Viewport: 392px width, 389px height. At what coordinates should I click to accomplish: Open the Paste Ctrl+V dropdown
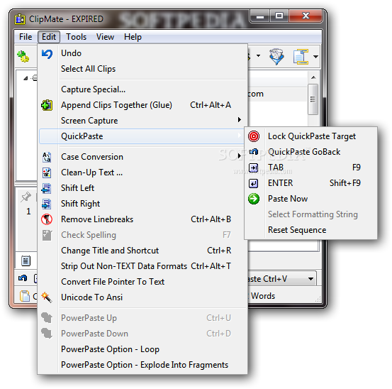click(310, 279)
